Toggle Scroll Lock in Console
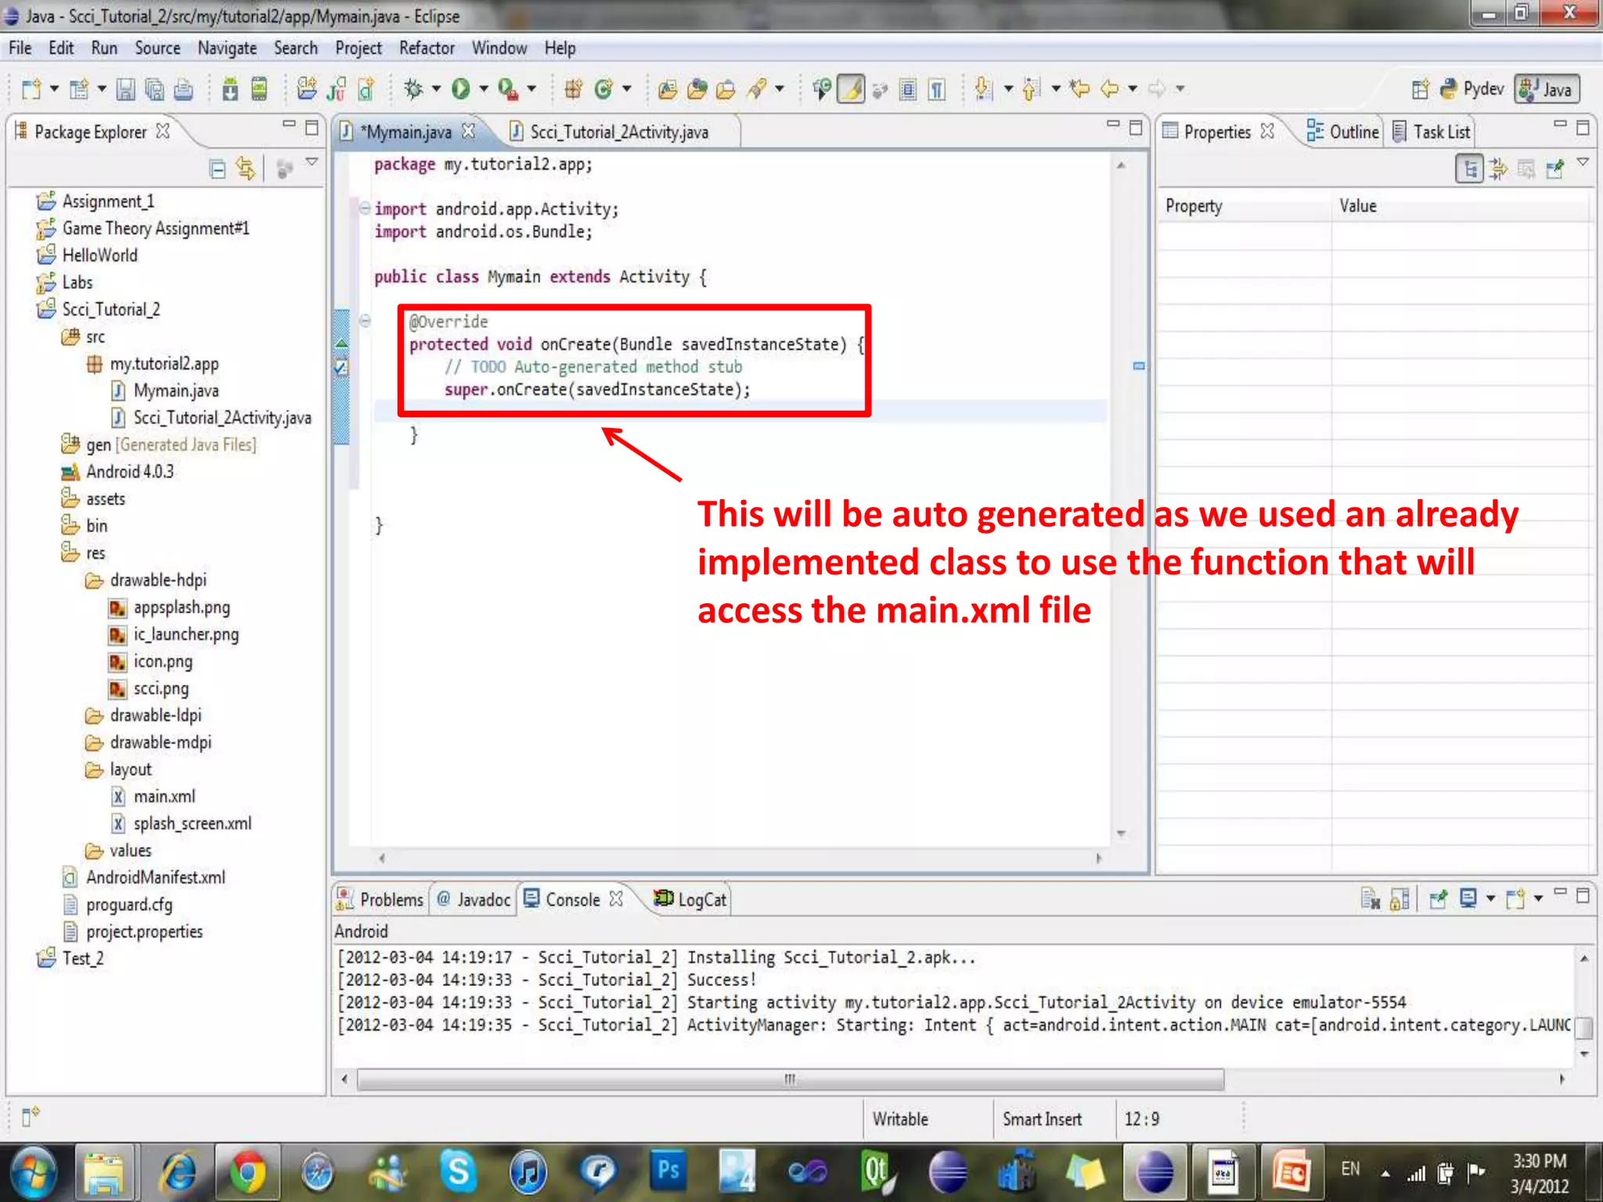The width and height of the screenshot is (1603, 1202). click(x=1399, y=899)
